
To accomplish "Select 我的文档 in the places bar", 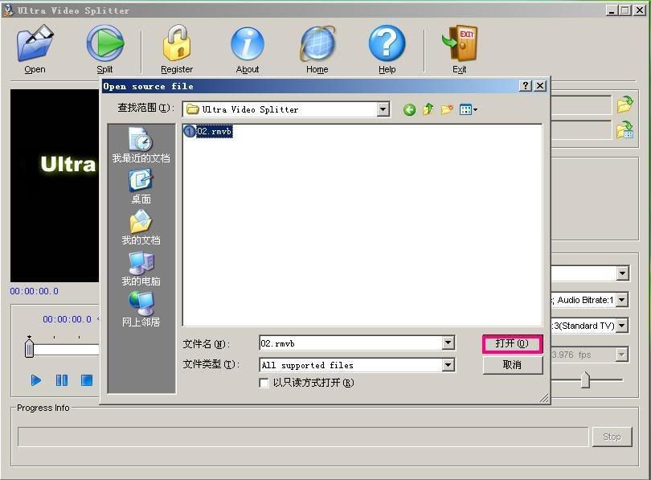I will pos(141,227).
